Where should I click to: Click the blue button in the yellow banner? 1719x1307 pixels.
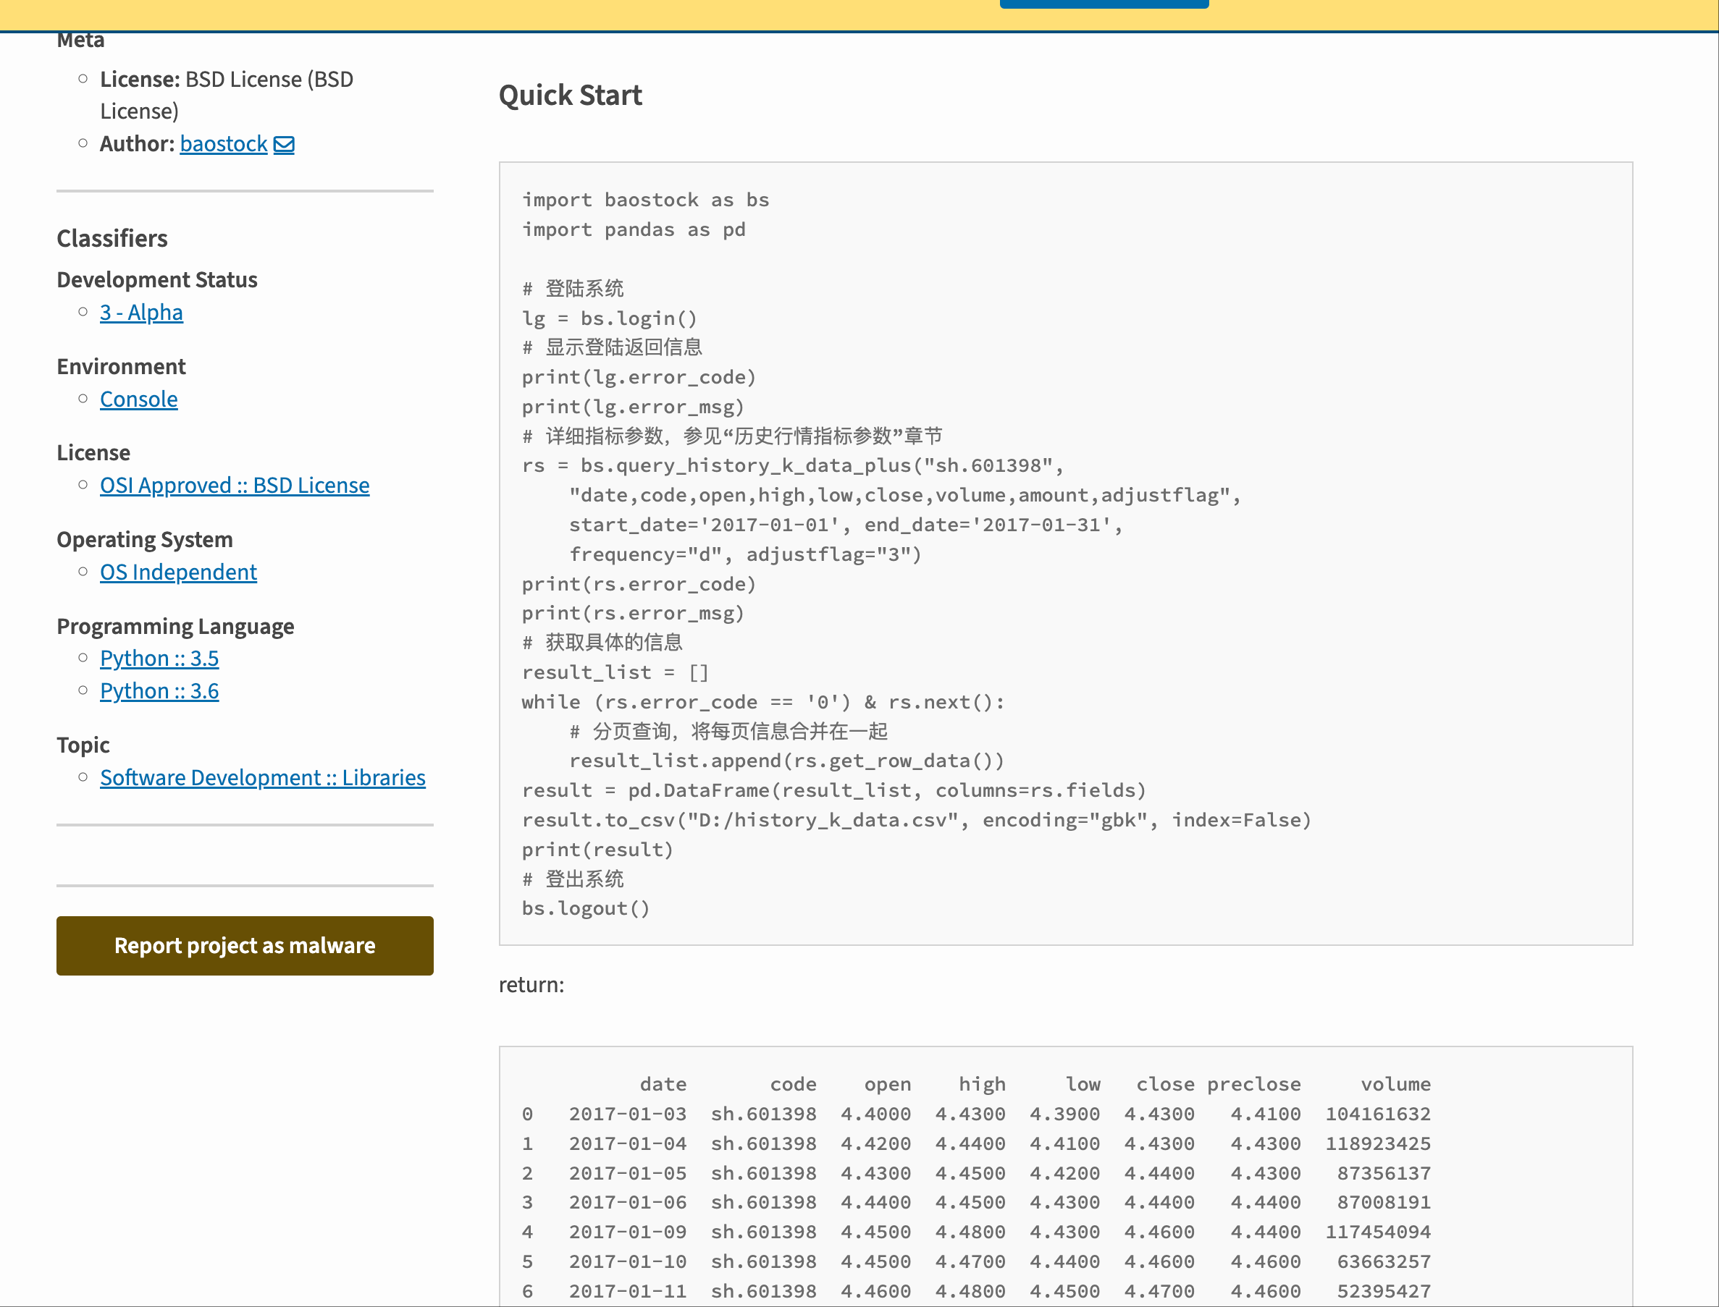[1104, 4]
